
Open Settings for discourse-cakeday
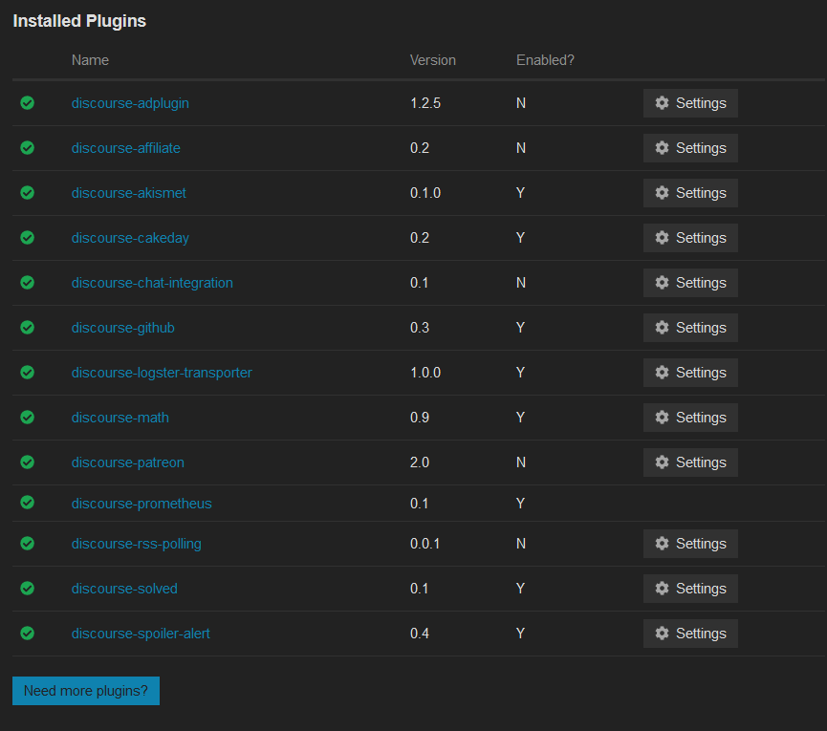[x=690, y=237]
